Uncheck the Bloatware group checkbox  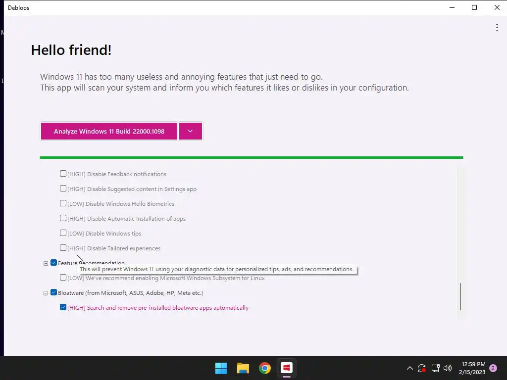click(x=53, y=293)
